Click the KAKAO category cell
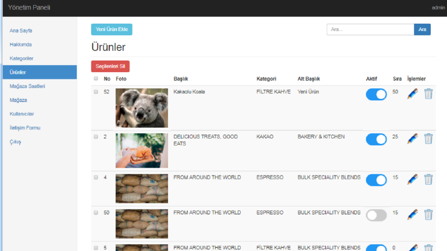 point(265,137)
